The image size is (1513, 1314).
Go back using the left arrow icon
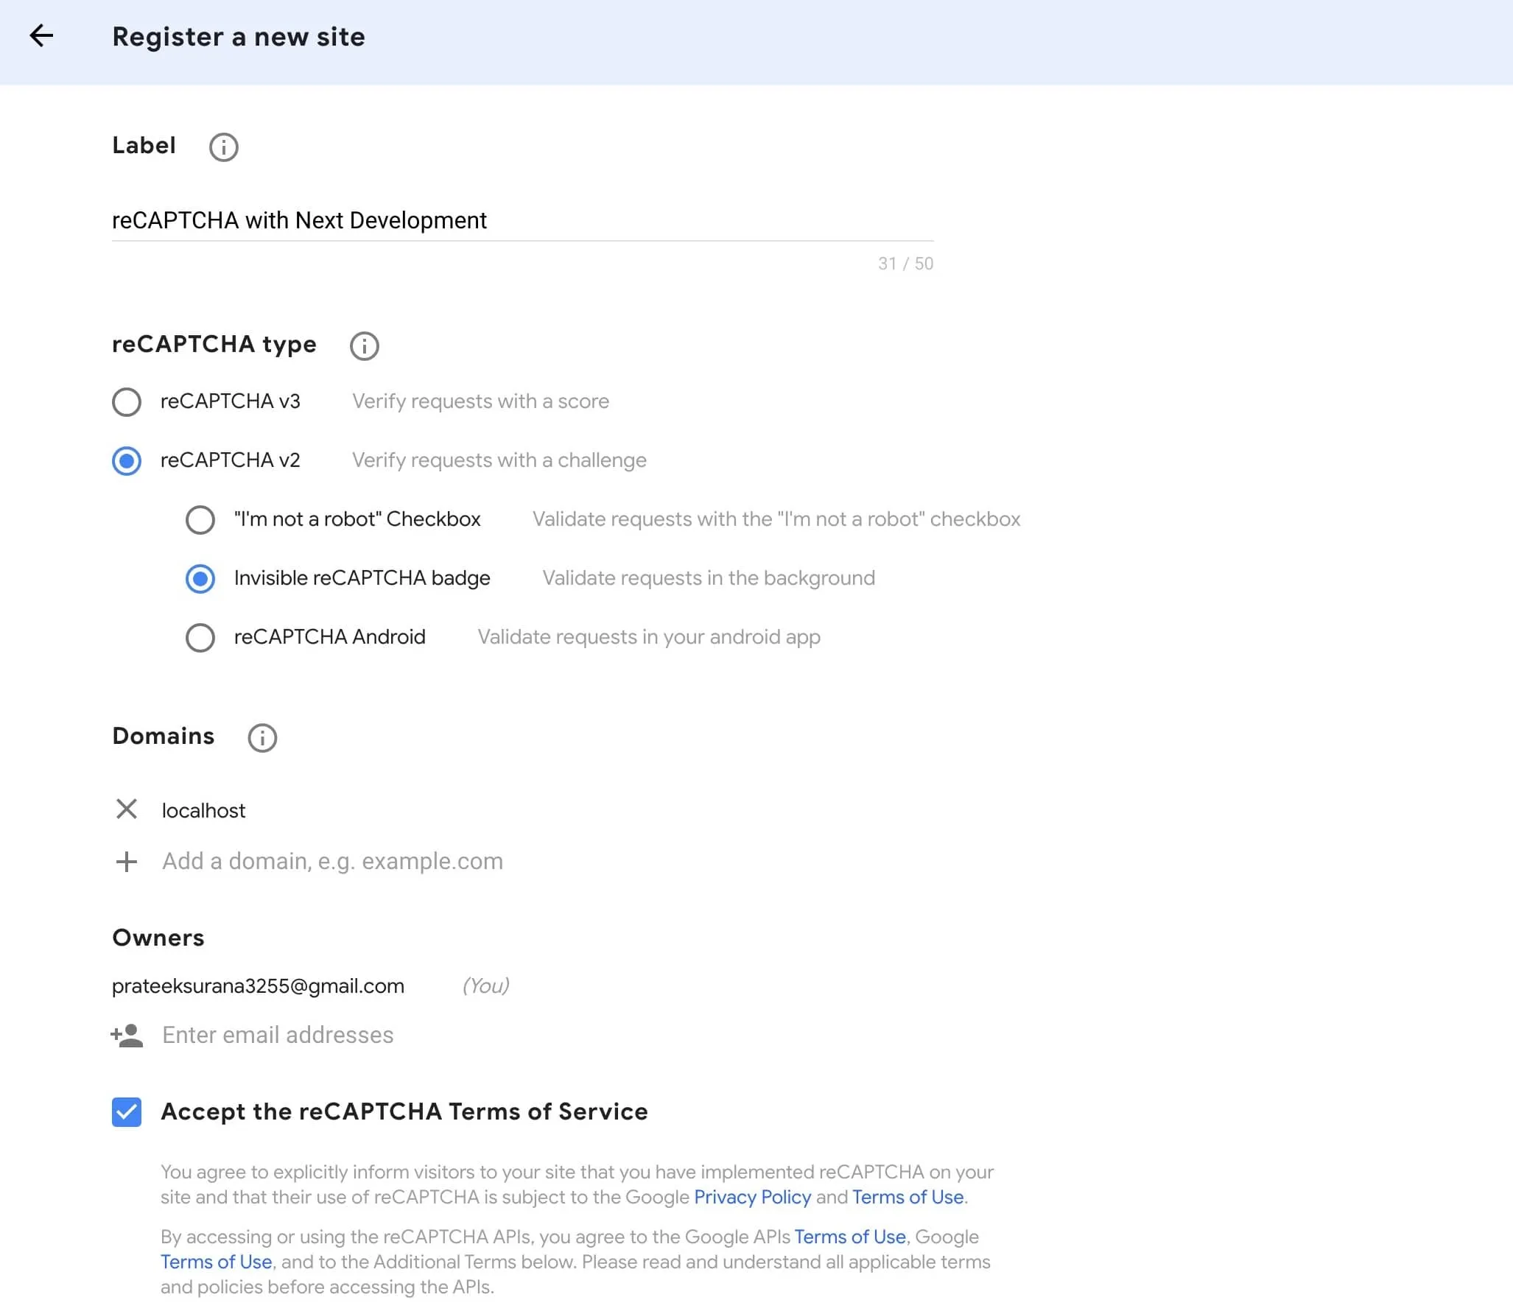(41, 35)
